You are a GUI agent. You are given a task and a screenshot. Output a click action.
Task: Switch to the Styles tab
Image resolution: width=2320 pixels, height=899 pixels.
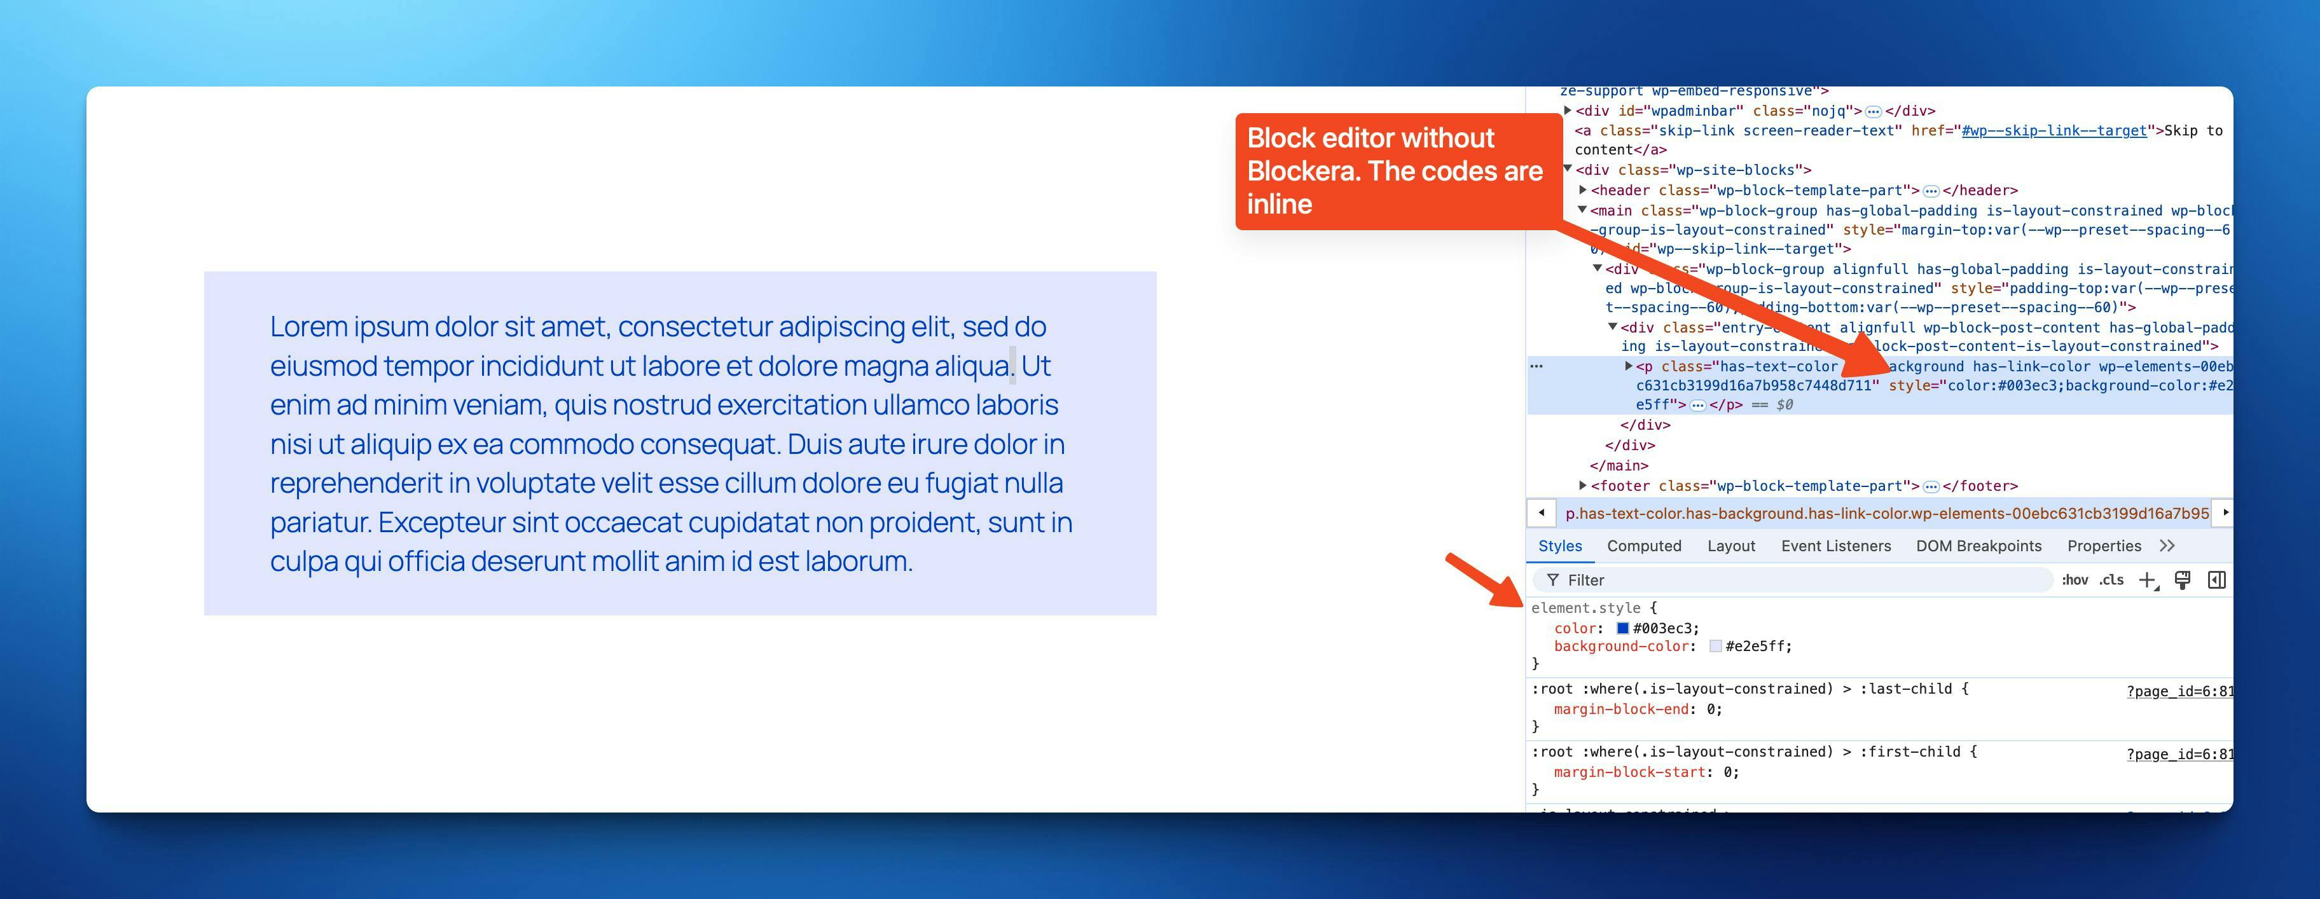coord(1560,546)
